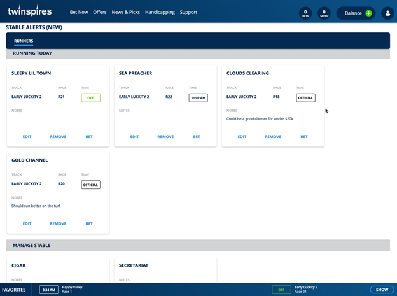Viewport: 397px width, 296px height.
Task: Select the Cigar stable card title
Action: 18,265
